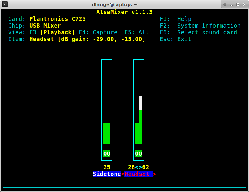Click the Headset level value 28<>62
This screenshot has height=192, width=249.
click(139, 167)
